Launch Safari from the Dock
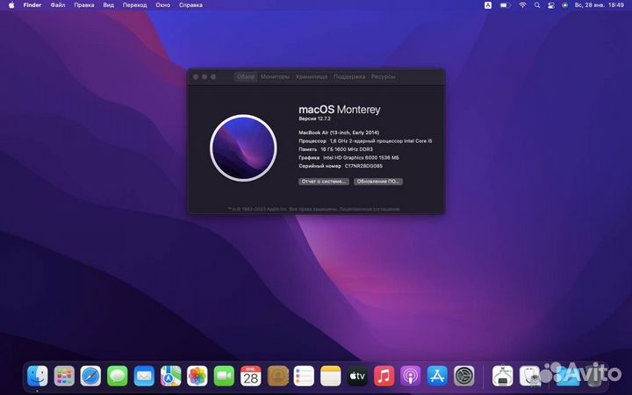The image size is (632, 395). click(x=90, y=376)
